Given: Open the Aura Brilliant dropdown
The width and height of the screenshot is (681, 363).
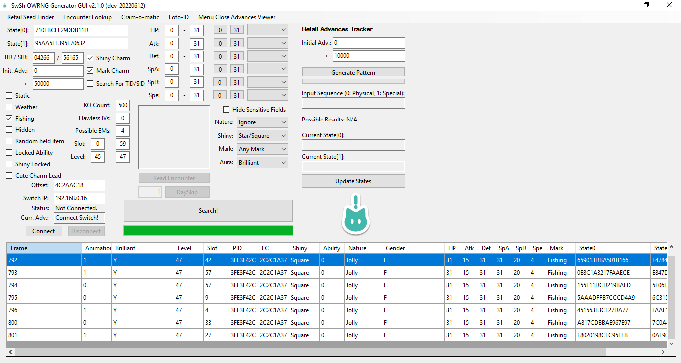Looking at the screenshot, I should tap(262, 163).
